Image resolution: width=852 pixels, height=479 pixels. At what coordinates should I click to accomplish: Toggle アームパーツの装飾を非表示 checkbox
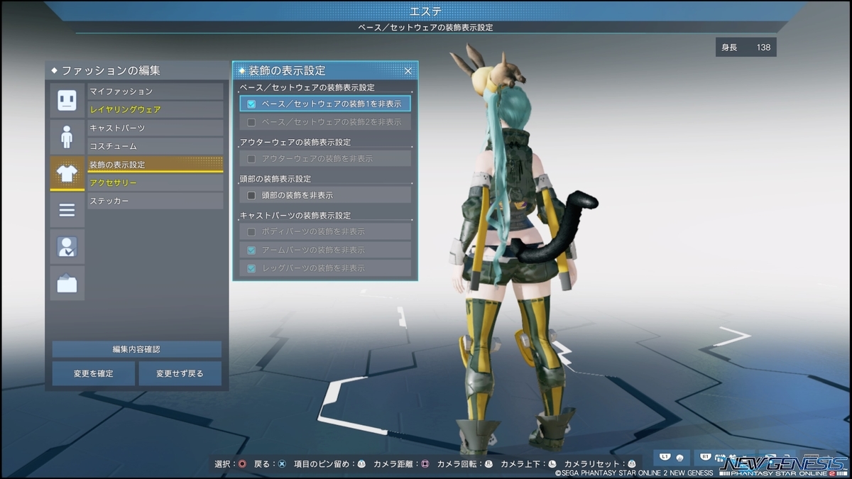pos(251,250)
